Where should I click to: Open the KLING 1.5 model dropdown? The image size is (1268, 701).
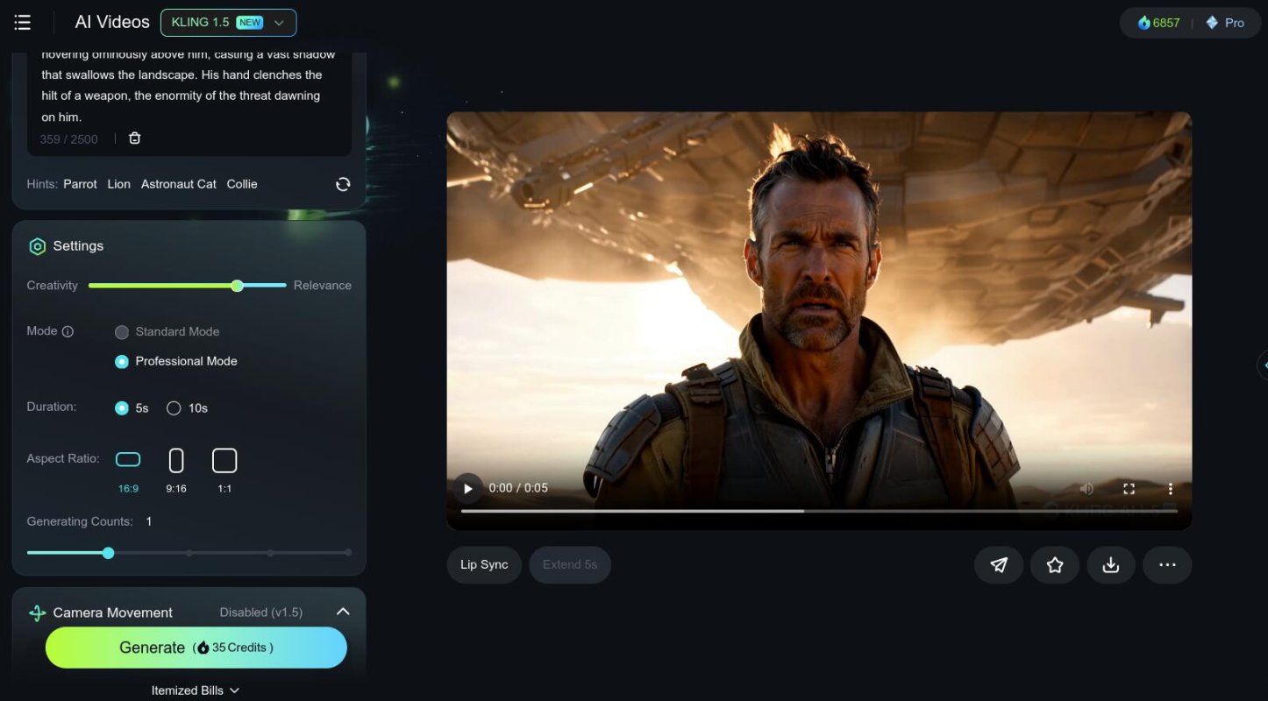click(228, 23)
